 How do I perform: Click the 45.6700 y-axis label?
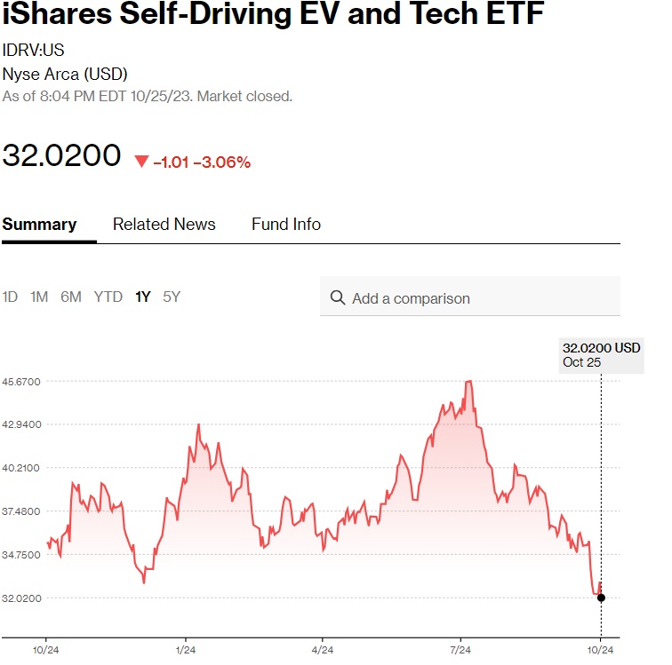click(21, 382)
